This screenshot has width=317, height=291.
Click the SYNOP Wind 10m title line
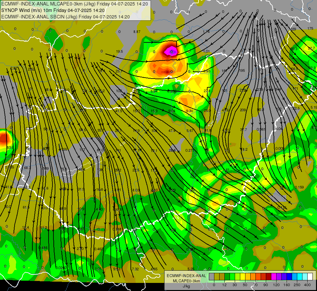click(53, 10)
